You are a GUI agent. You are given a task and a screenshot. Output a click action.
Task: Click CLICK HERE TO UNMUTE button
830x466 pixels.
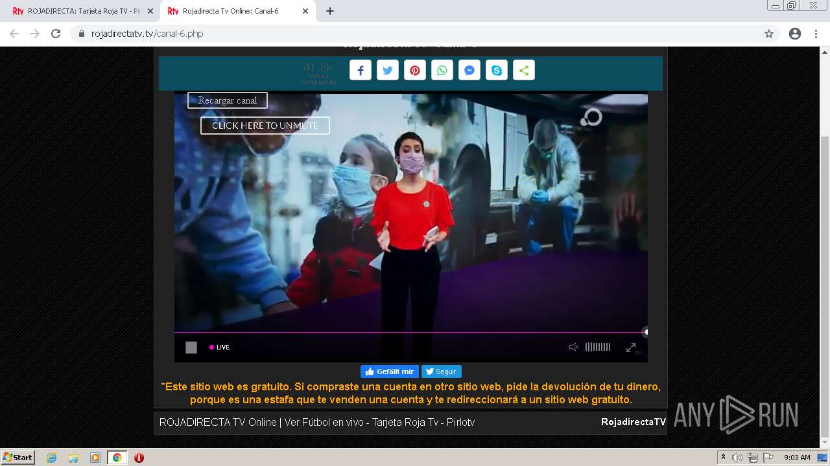[265, 126]
